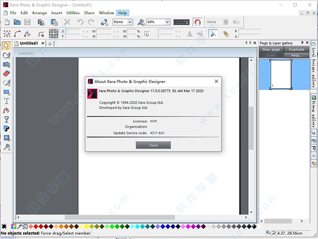Click the zoom magnifier icon beside 64%

click(x=141, y=22)
